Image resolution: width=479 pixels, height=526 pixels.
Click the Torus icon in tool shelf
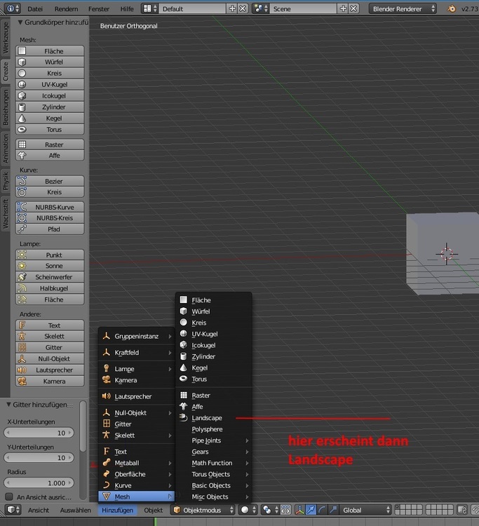[22, 130]
